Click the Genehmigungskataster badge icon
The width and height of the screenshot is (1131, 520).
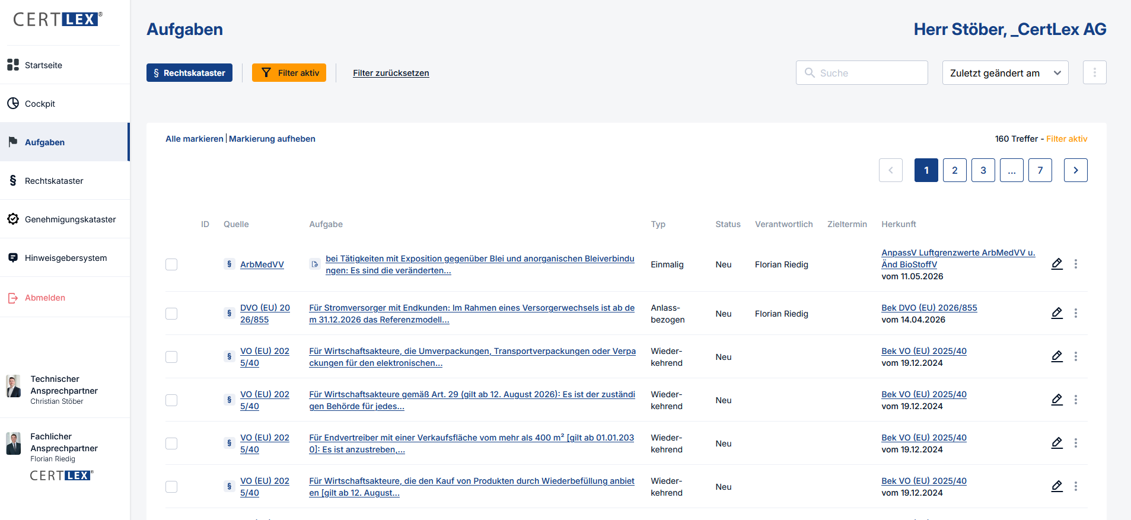(x=13, y=219)
